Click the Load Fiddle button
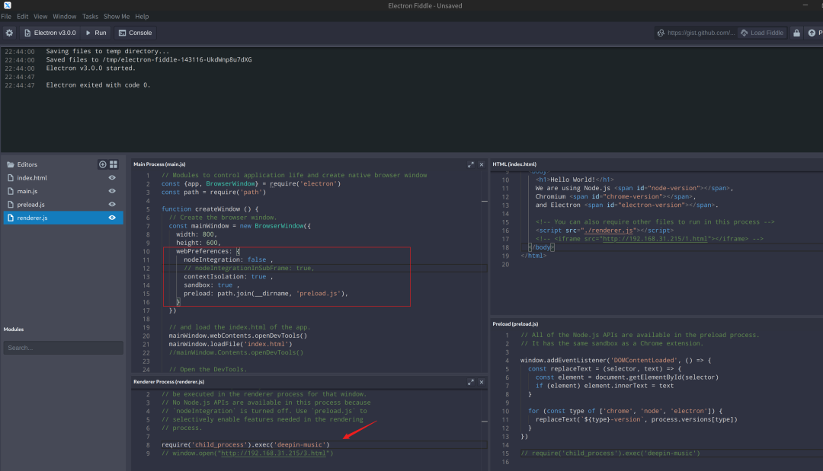The height and width of the screenshot is (471, 823). point(762,33)
